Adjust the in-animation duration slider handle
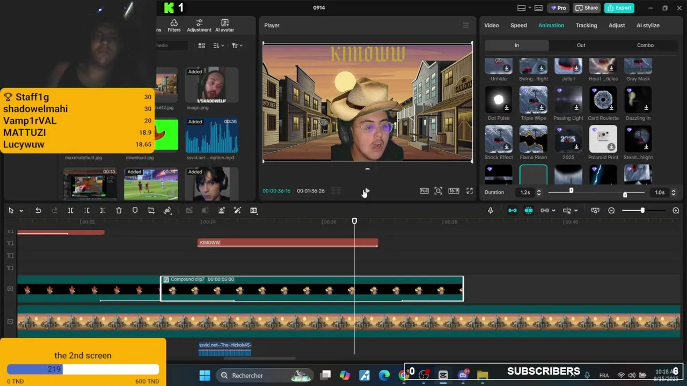 [x=571, y=190]
